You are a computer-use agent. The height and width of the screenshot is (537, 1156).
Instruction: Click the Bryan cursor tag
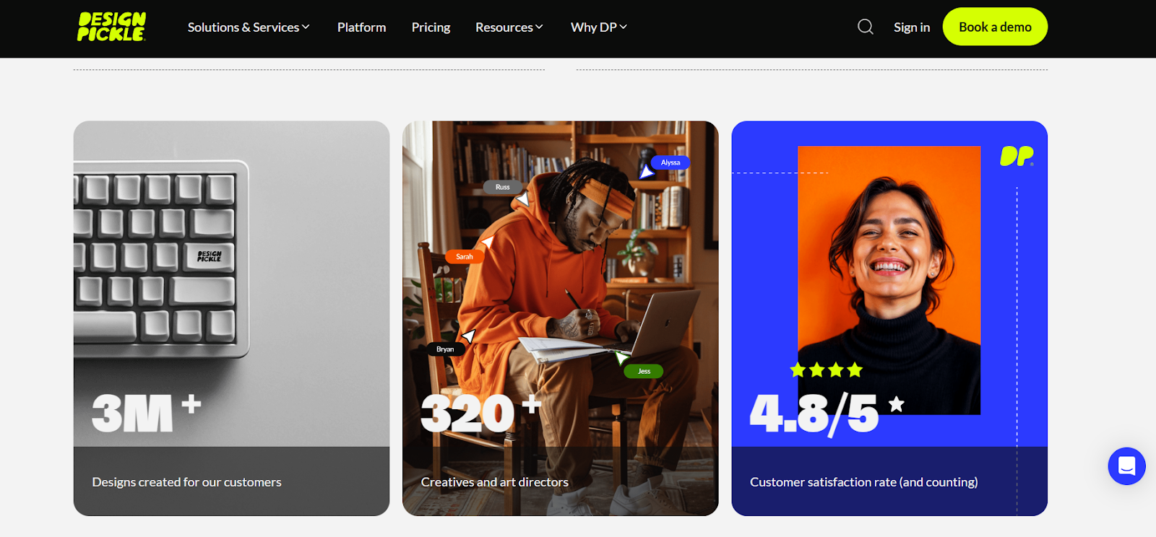[445, 349]
